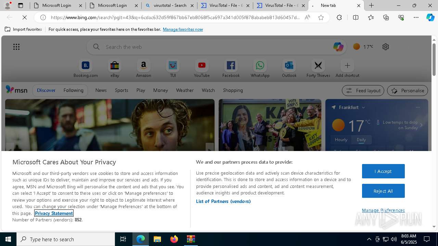Open the user profile icon
Image resolution: width=438 pixels, height=246 pixels.
tap(8, 5)
